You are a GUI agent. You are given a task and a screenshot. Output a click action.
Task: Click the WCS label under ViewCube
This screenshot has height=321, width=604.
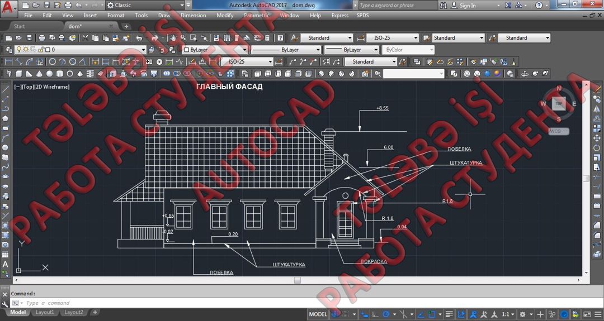pos(559,131)
